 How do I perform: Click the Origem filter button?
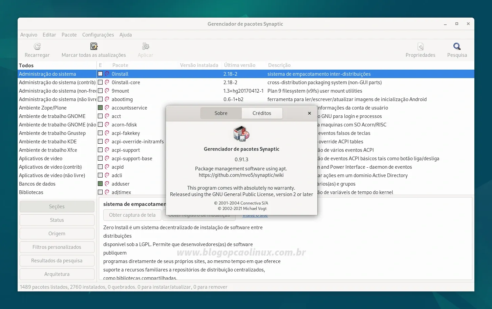point(57,234)
